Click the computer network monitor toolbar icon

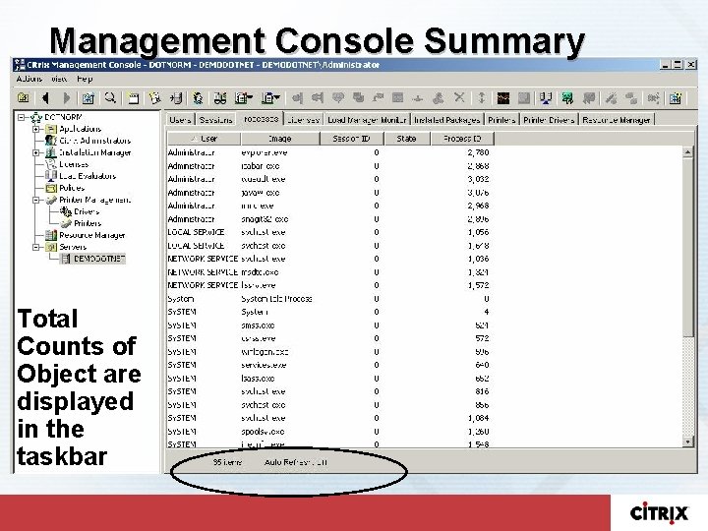(x=546, y=98)
